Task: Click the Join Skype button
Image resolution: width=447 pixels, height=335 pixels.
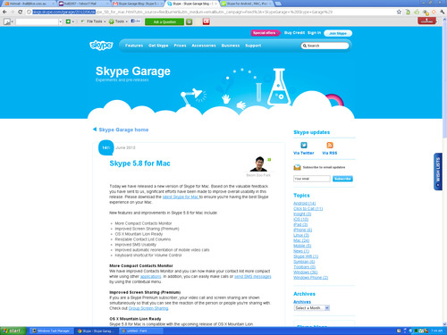Action: tap(338, 33)
